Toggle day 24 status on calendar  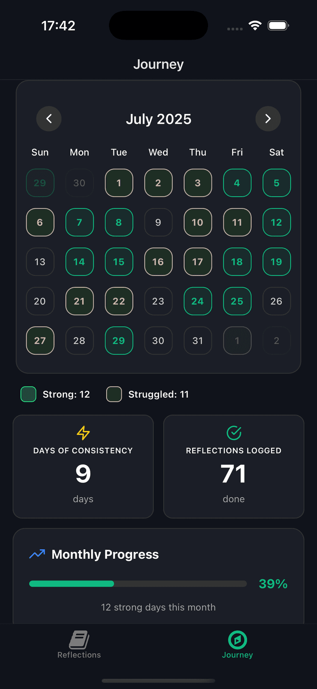198,301
